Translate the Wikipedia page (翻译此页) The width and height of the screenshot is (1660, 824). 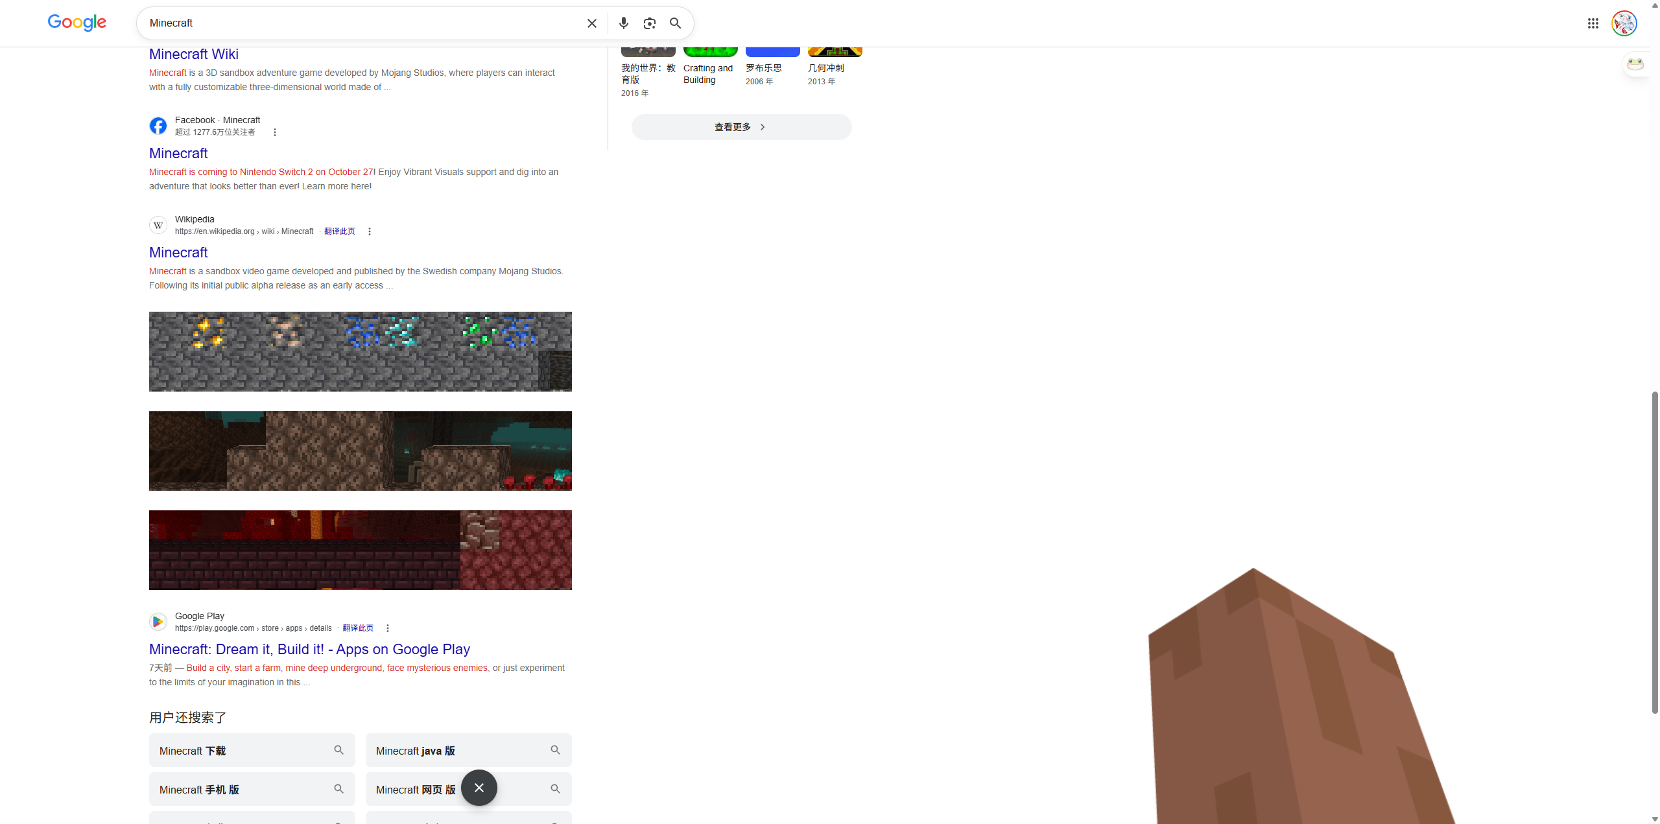click(340, 231)
